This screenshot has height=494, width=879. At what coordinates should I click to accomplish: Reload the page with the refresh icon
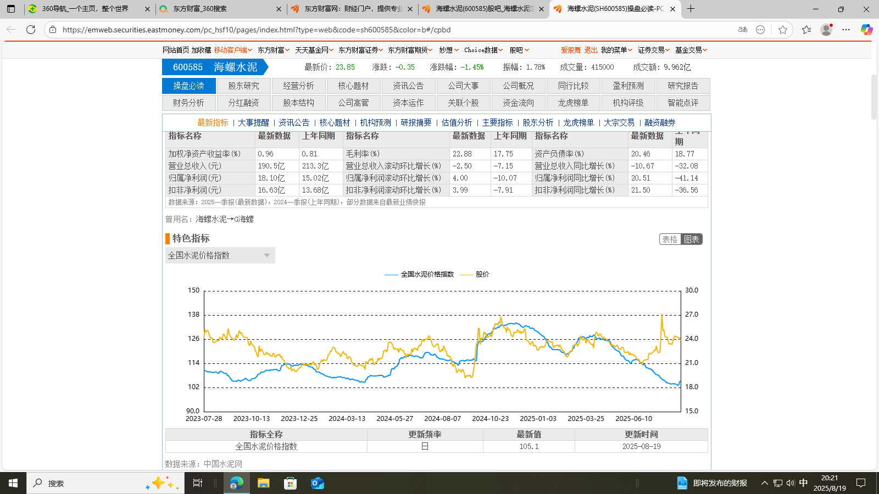pyautogui.click(x=31, y=30)
